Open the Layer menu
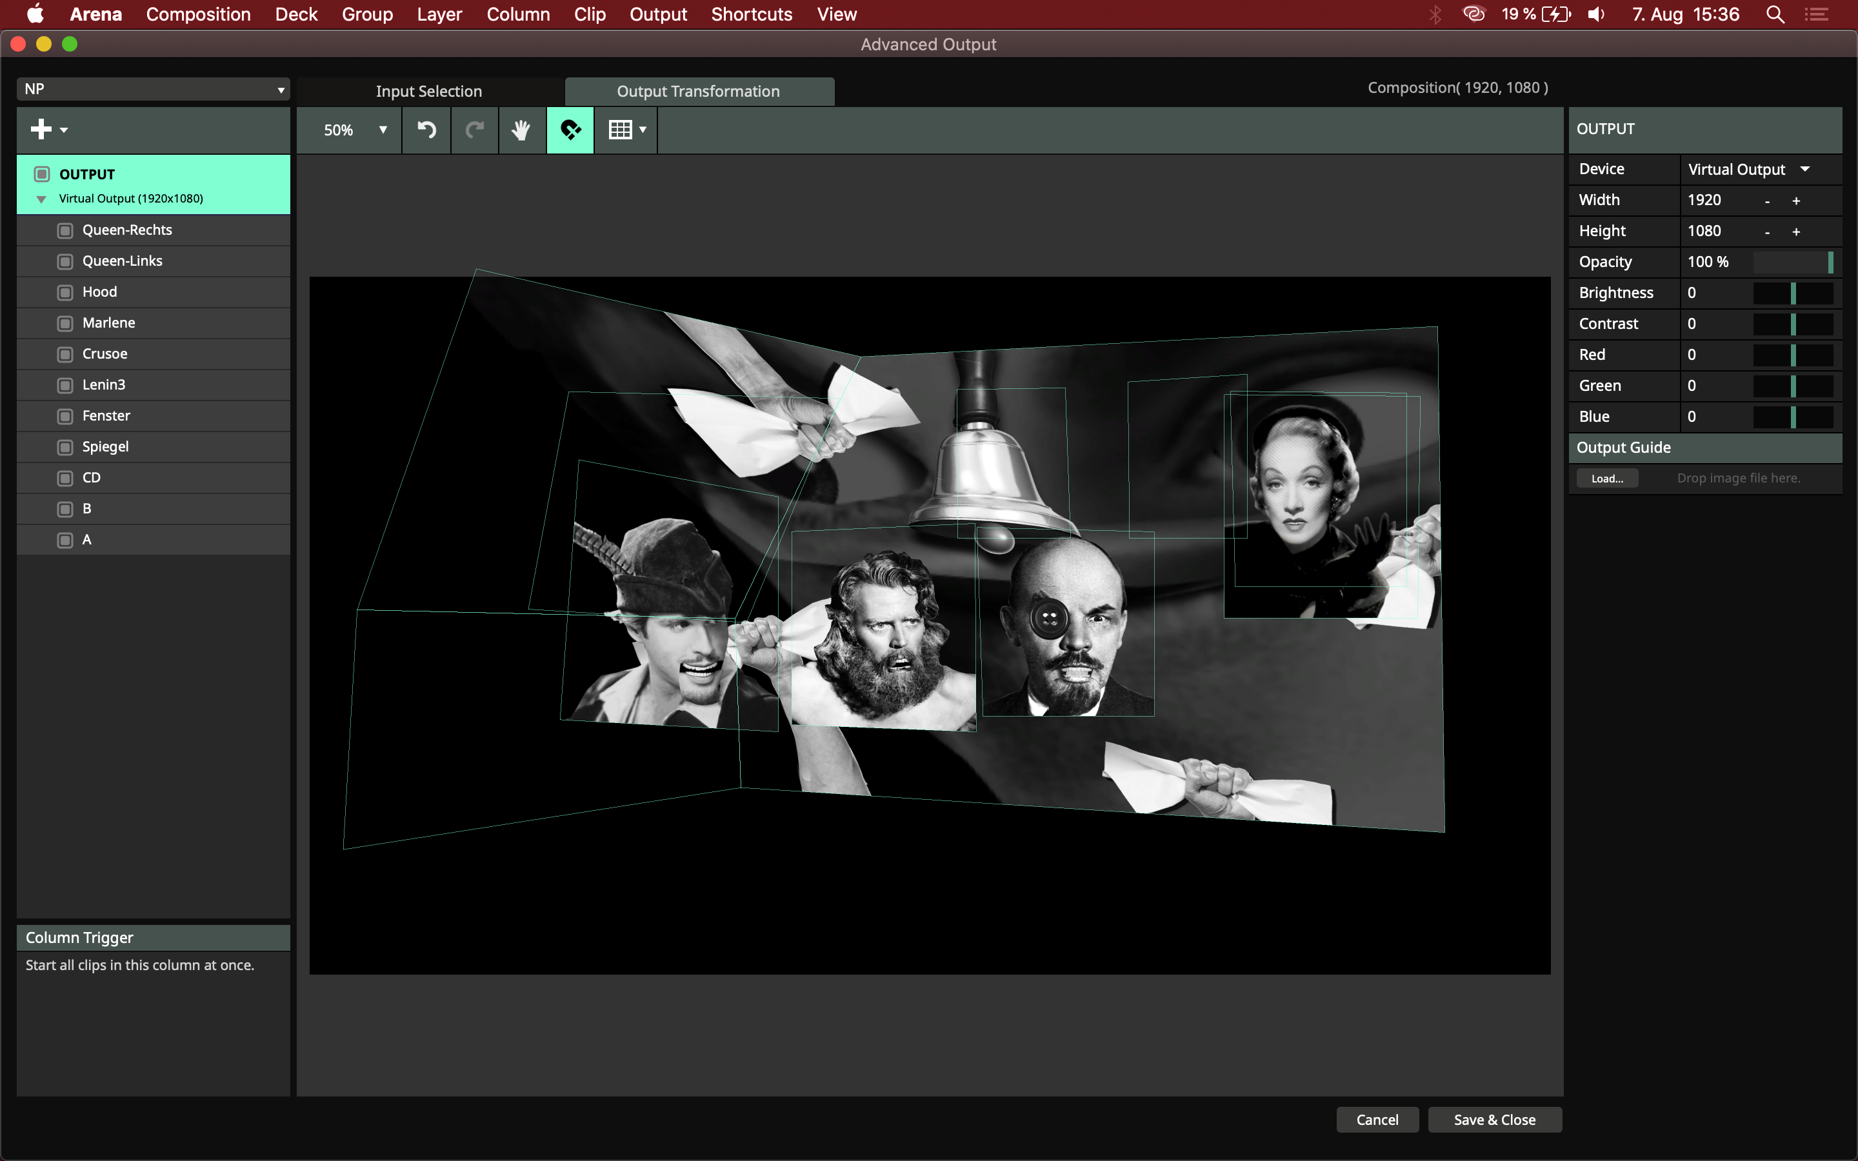1858x1161 pixels. tap(439, 14)
